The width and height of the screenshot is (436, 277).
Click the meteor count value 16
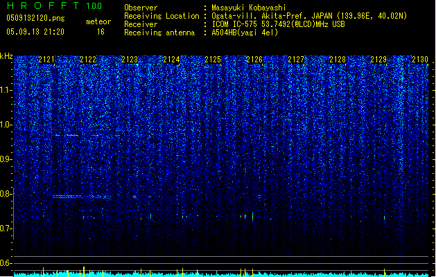tap(101, 32)
